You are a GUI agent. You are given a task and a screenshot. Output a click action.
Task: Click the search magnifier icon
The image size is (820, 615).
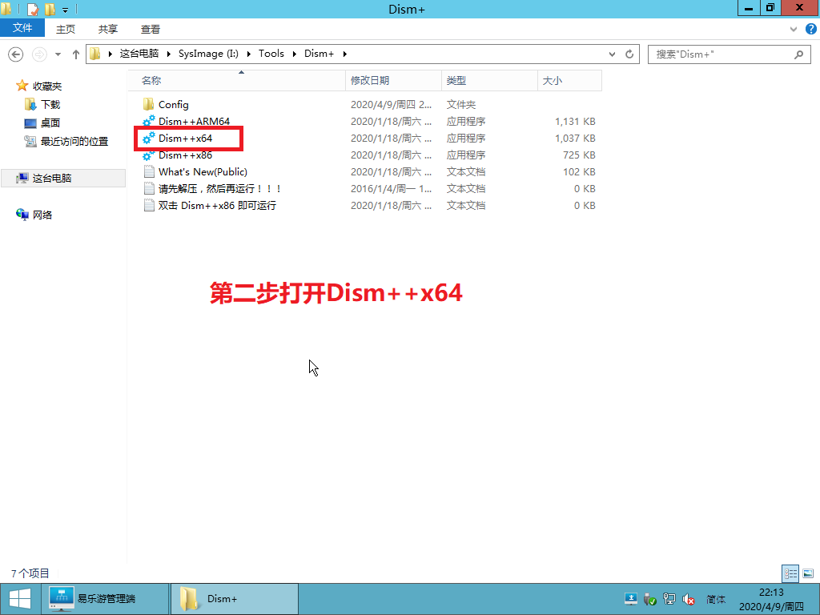pyautogui.click(x=798, y=54)
